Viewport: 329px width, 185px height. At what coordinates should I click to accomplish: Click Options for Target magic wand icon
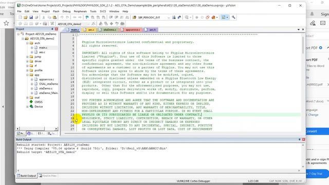click(94, 24)
